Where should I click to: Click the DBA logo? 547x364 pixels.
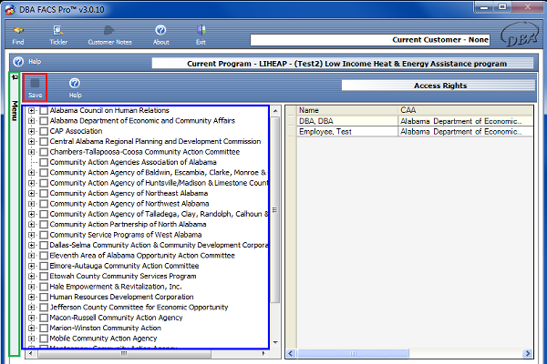519,35
